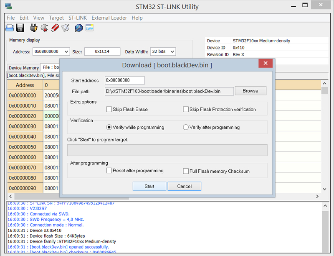Click address row 0x00000030
Screen dimensions: 334x256
pyautogui.click(x=25, y=126)
